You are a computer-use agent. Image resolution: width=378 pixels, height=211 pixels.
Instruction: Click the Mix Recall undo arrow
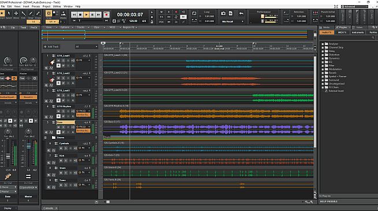click(241, 14)
